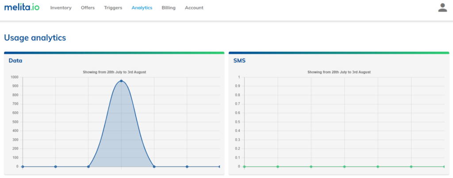Navigate to Triggers

[113, 8]
